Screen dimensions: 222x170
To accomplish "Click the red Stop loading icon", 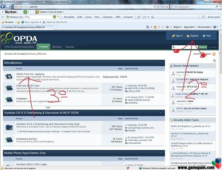I will pyautogui.click(x=167, y=7).
